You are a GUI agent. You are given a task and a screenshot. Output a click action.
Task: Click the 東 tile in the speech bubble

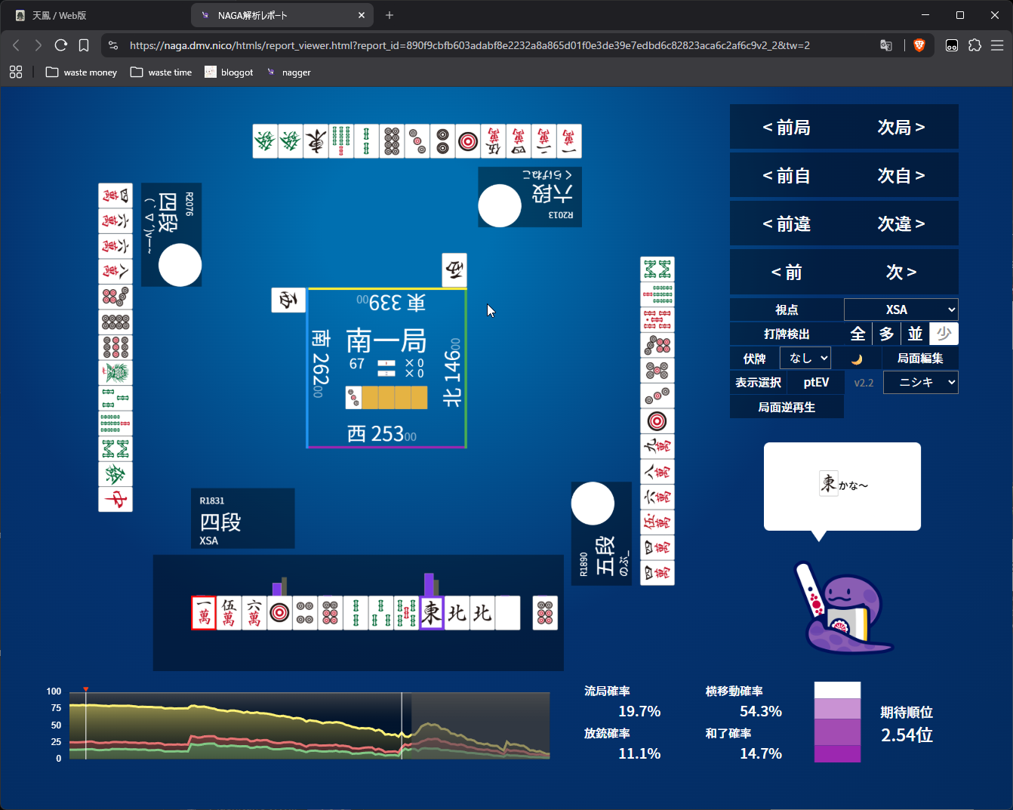(x=829, y=483)
